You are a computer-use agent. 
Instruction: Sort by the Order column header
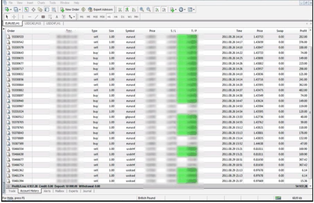tap(11, 31)
